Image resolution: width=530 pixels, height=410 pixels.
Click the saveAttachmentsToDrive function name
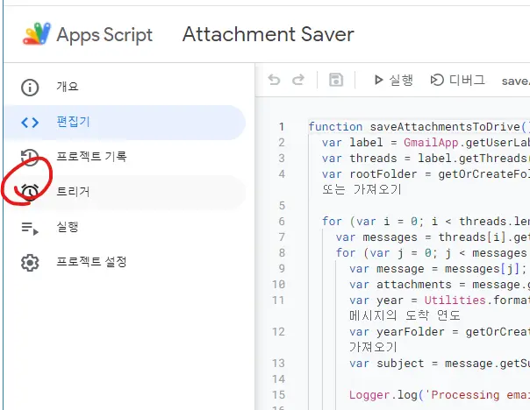click(x=446, y=126)
